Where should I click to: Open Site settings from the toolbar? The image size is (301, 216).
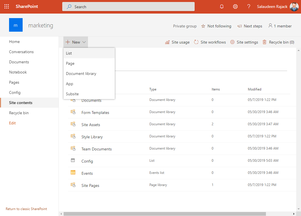[244, 42]
